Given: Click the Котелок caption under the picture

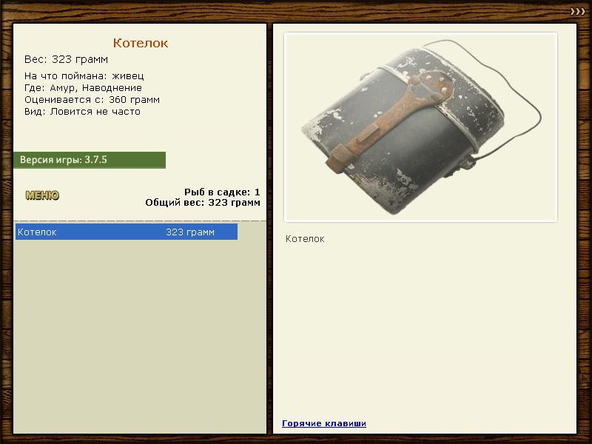Looking at the screenshot, I should 305,239.
